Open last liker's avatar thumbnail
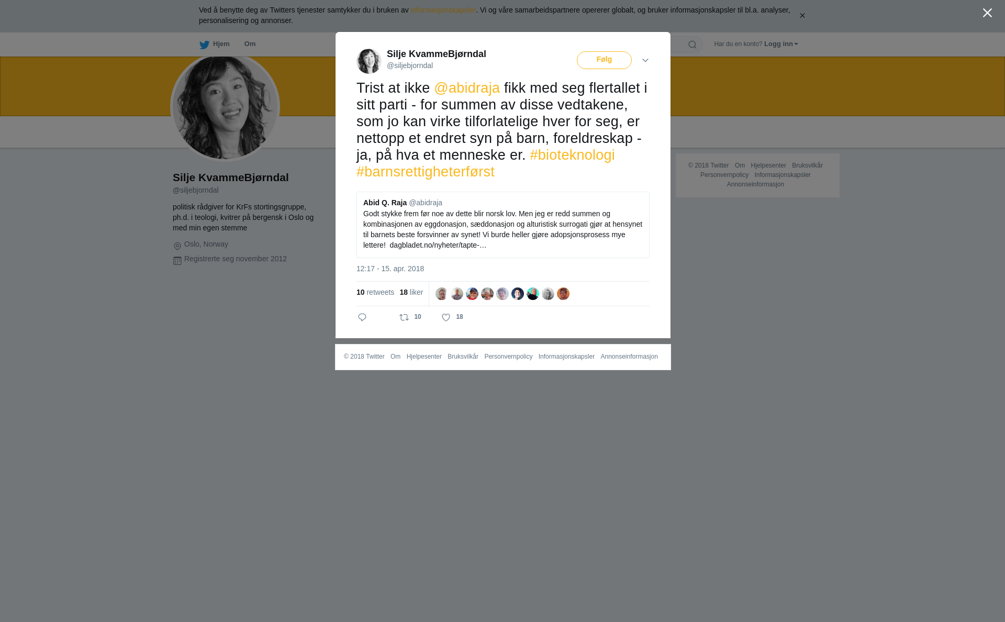Screen dimensions: 1005x622 pyautogui.click(x=563, y=294)
